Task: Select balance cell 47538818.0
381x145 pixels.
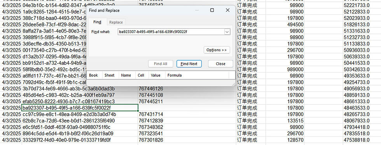Action: 362,140
